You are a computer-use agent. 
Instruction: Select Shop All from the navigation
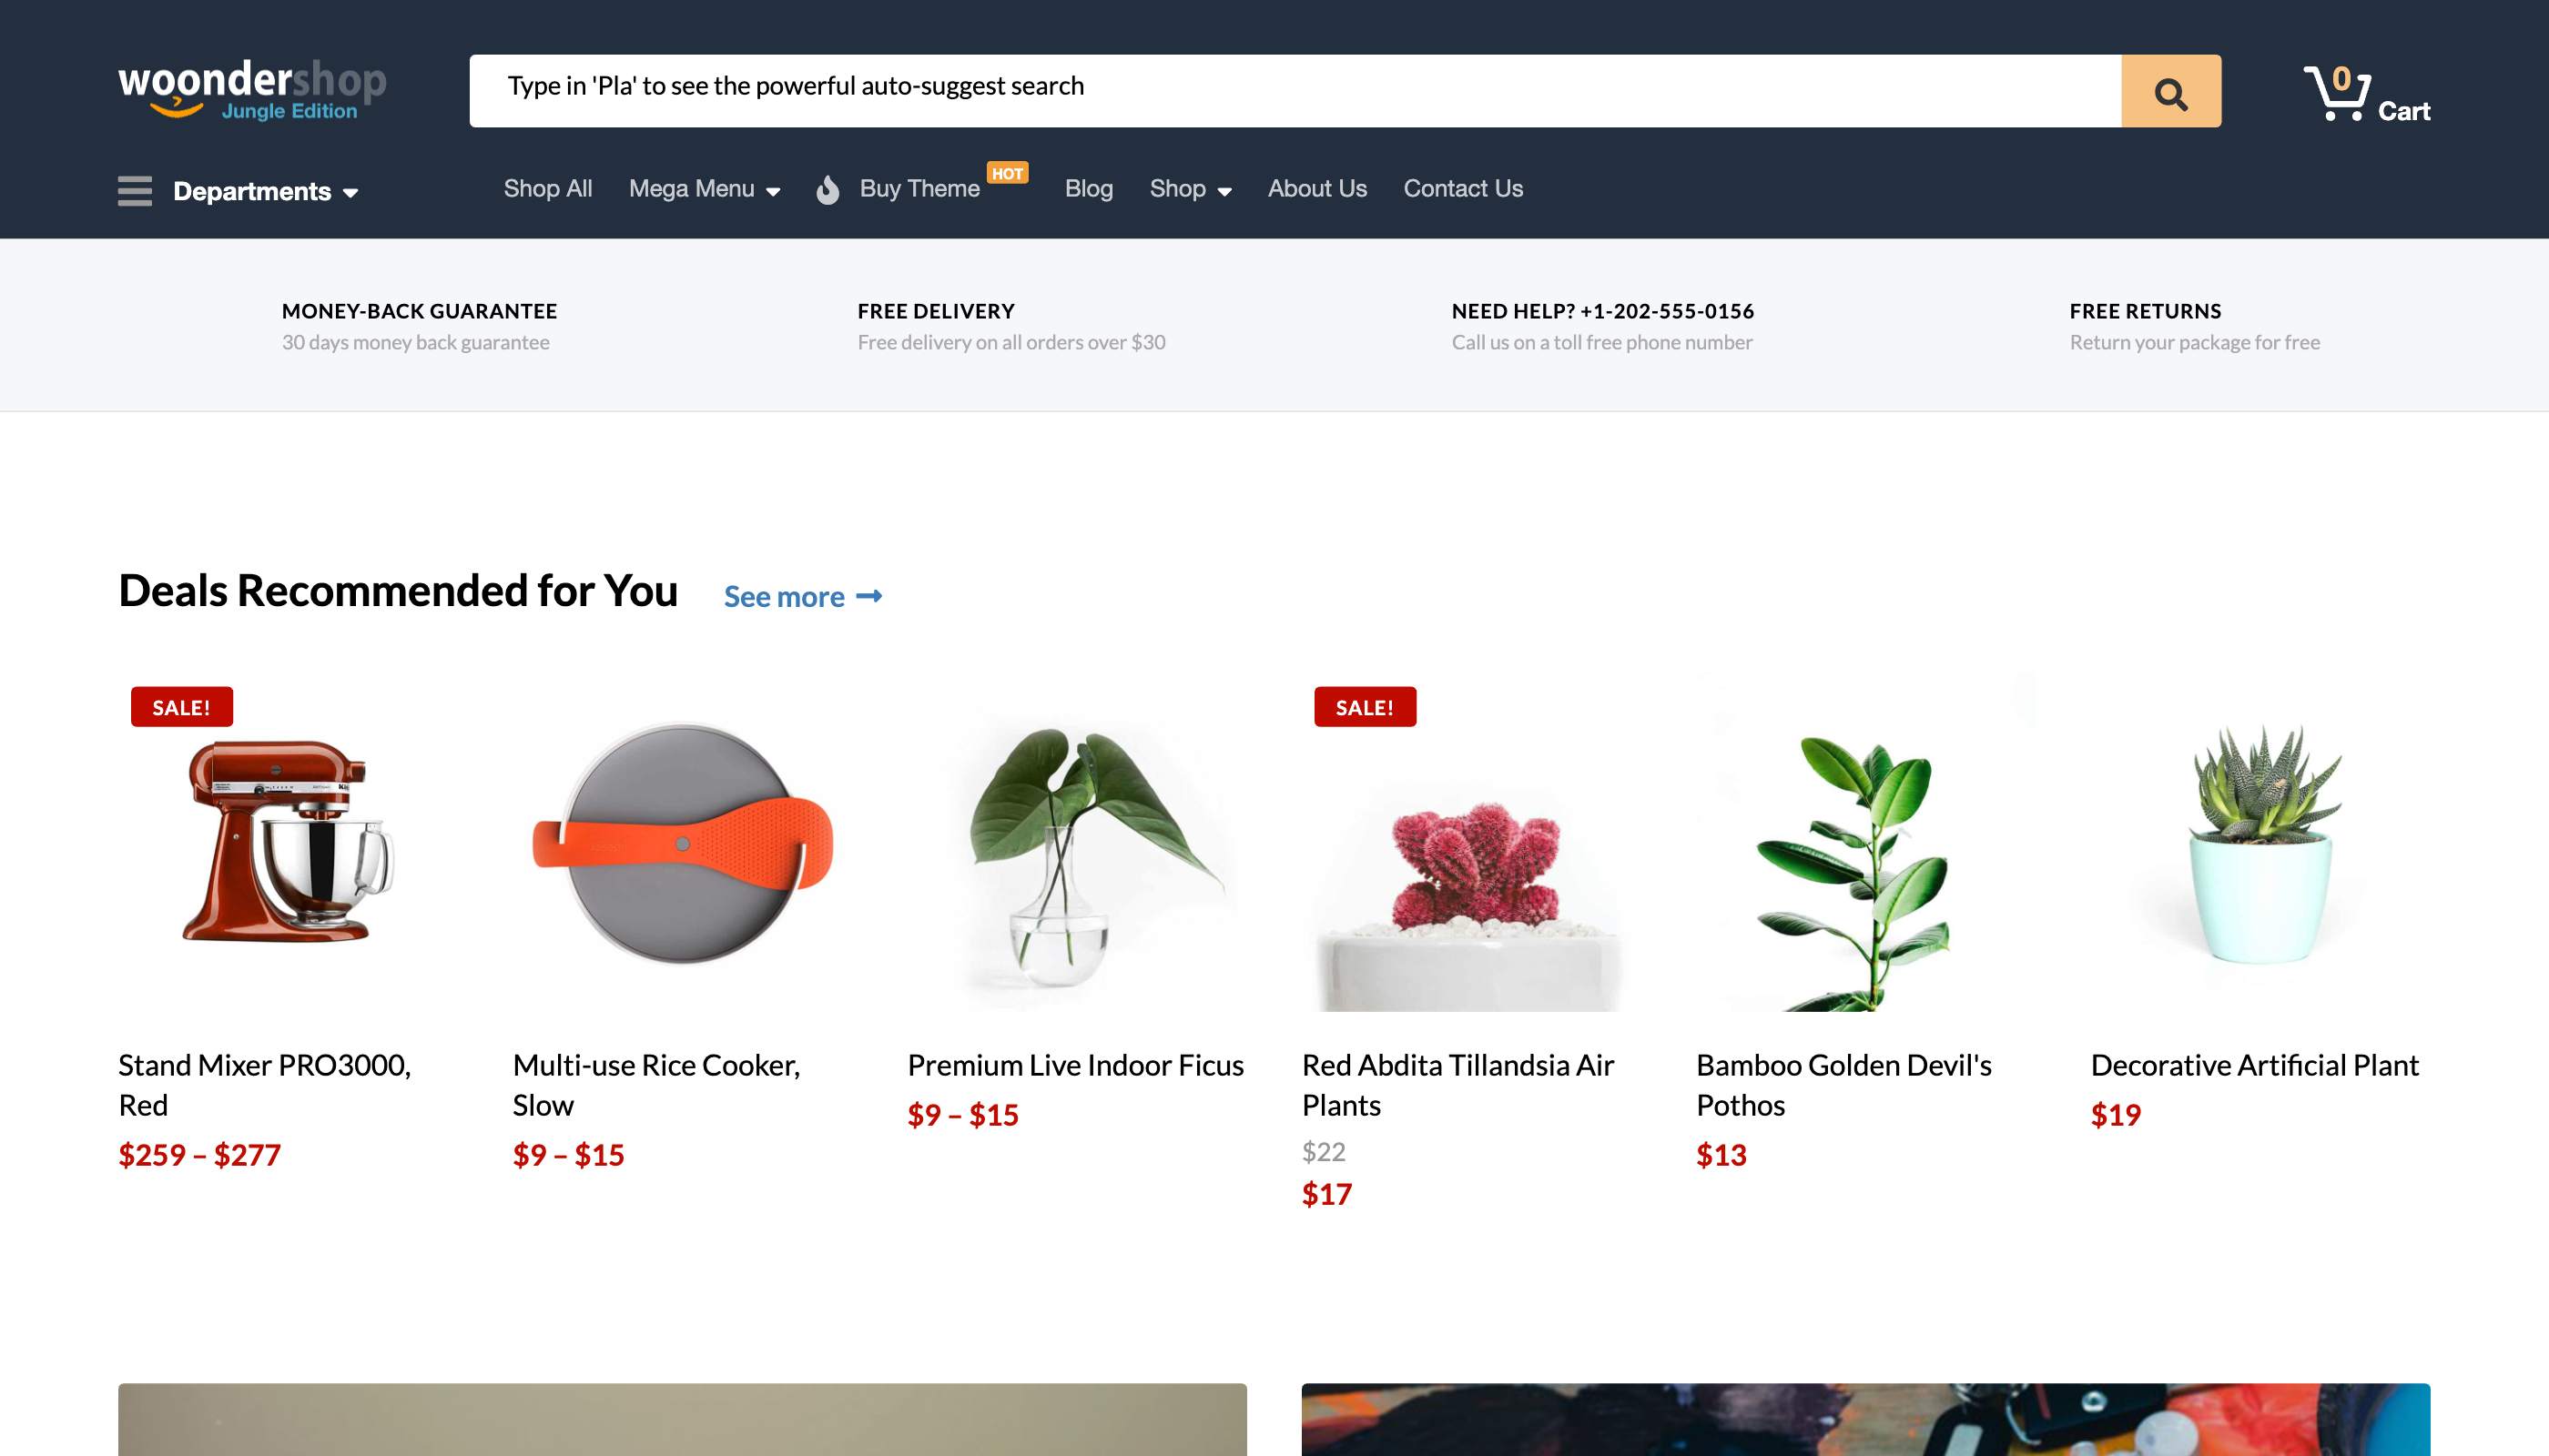pos(547,189)
